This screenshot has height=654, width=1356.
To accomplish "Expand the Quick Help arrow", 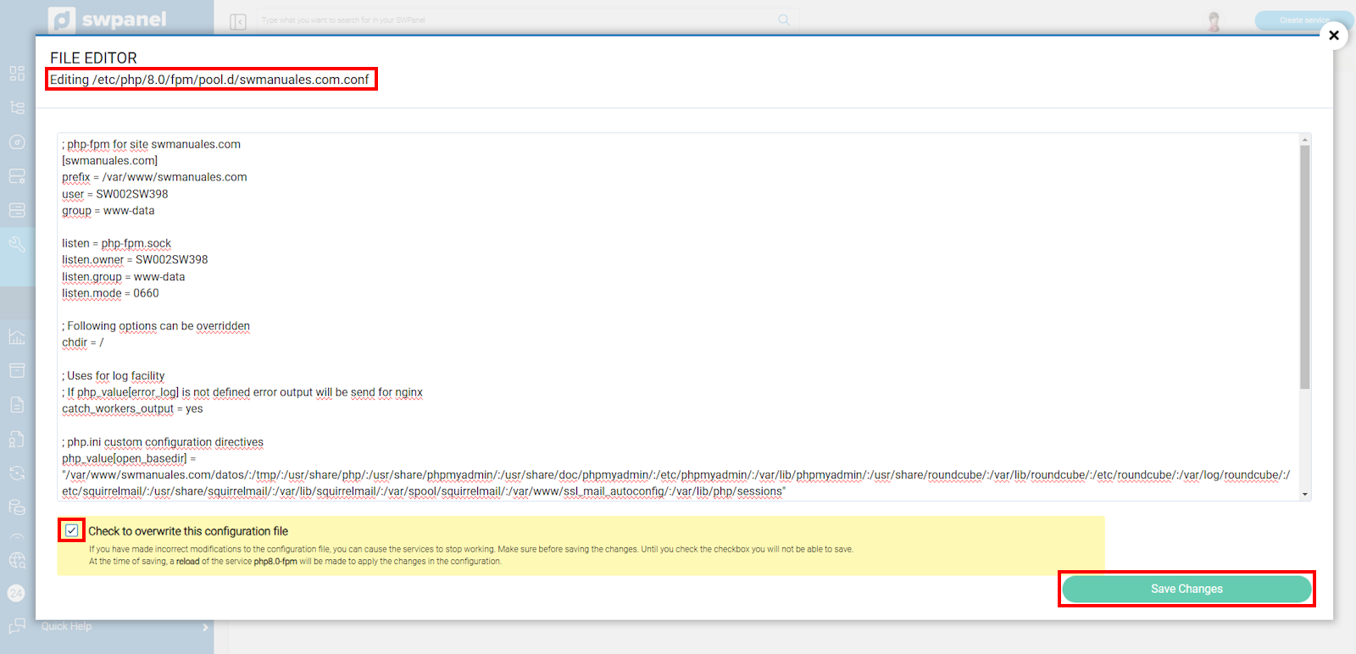I will 205,627.
